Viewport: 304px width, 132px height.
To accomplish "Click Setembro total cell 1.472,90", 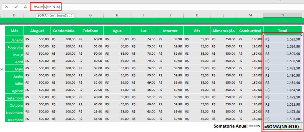I will [283, 97].
